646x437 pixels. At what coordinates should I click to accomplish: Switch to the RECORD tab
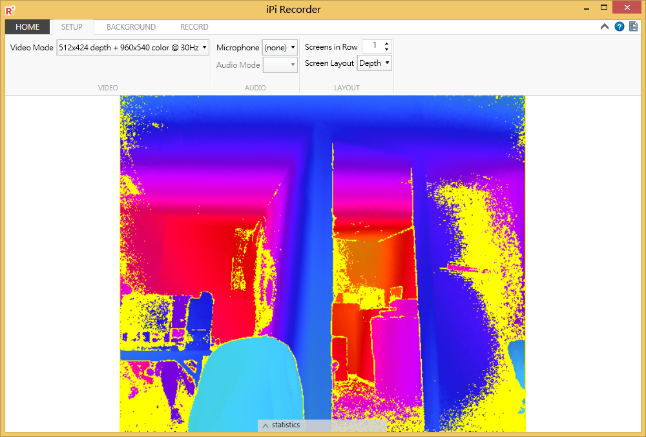pos(194,27)
